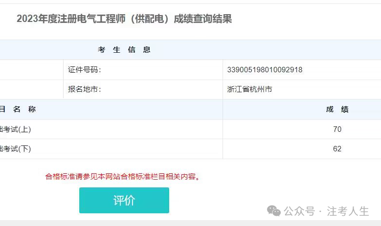Screen dimensions: 381x226
Task: Click the gray footer bar at bottom
Action: (191, 223)
